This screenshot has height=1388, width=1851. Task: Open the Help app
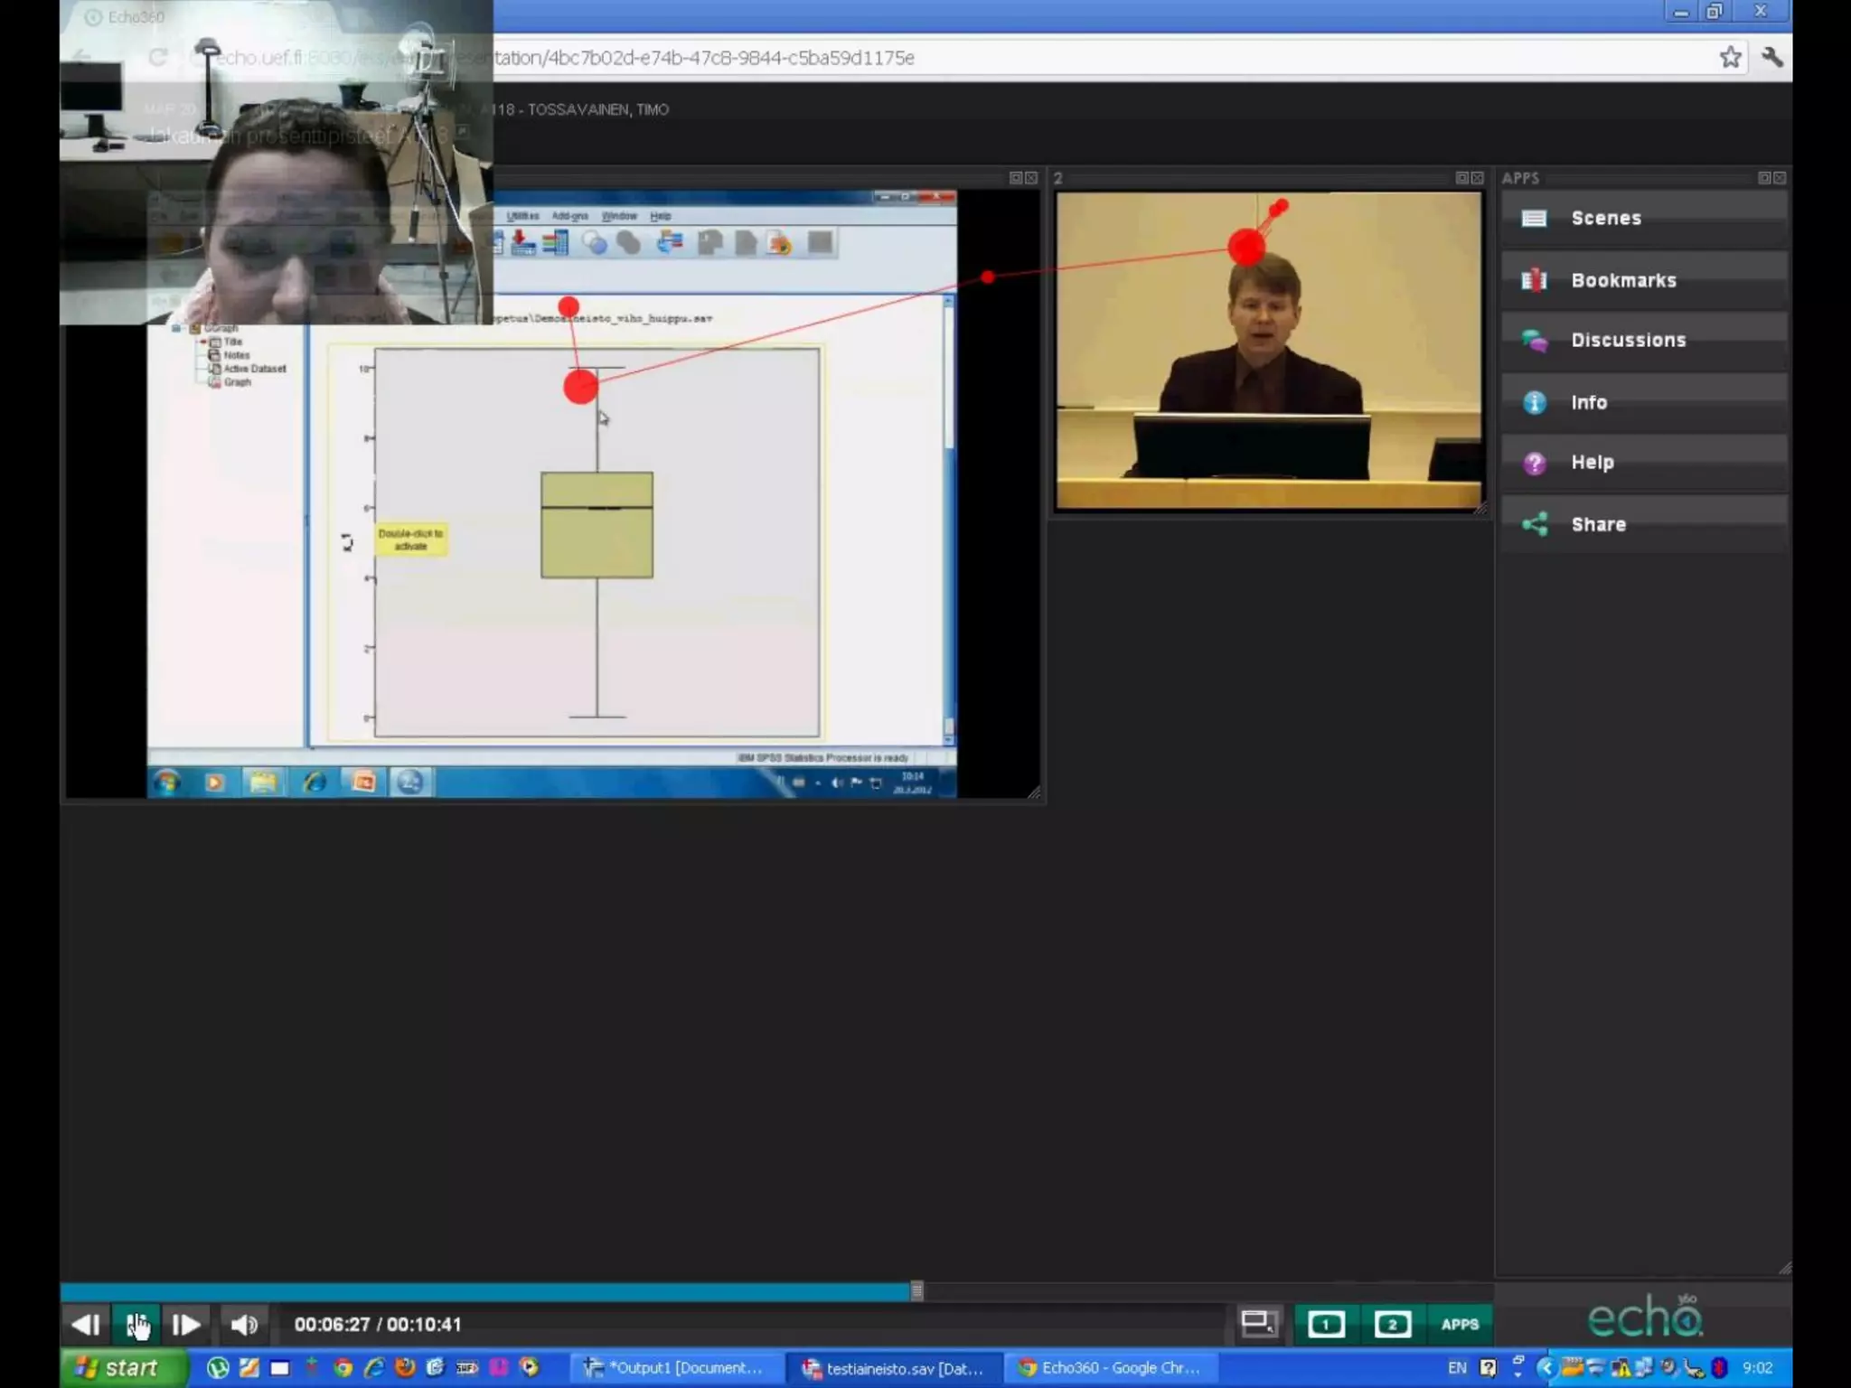coord(1591,463)
